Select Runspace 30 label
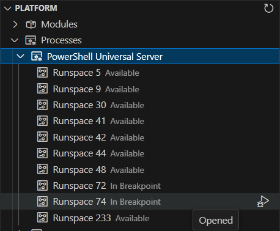 pyautogui.click(x=79, y=105)
